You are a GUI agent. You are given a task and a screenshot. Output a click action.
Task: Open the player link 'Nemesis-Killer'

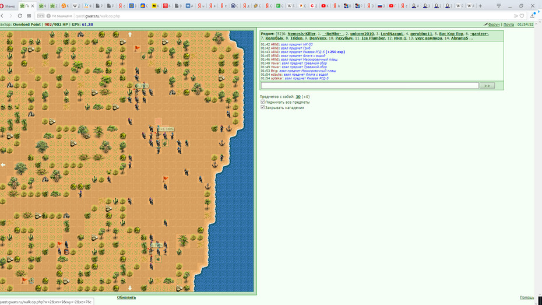tap(301, 34)
